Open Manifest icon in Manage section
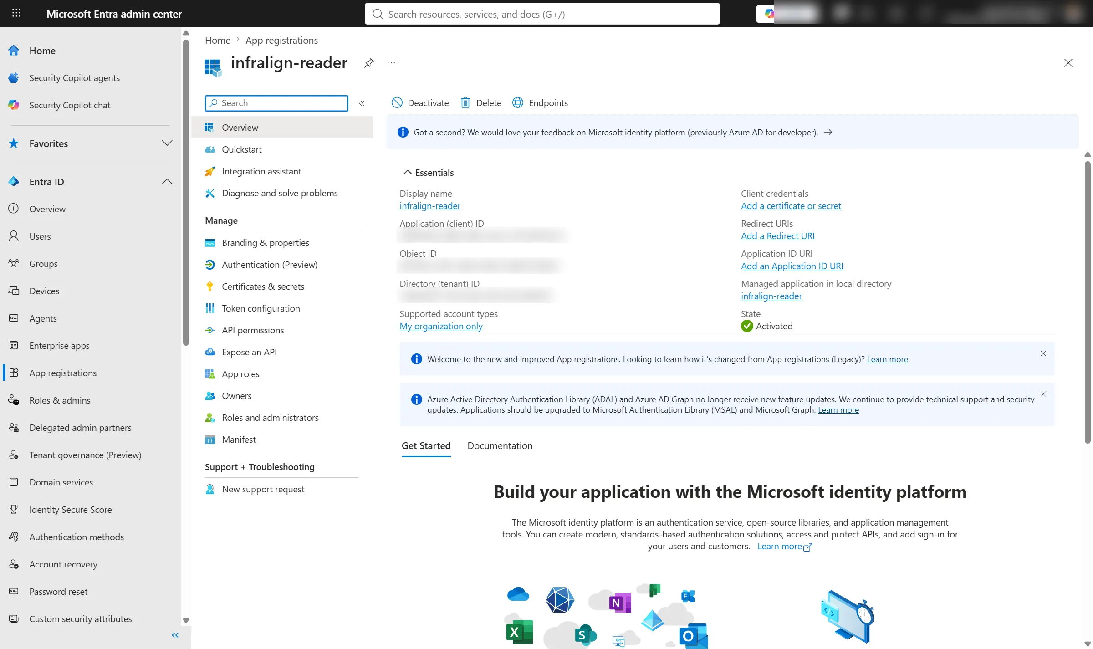1093x649 pixels. click(x=210, y=439)
